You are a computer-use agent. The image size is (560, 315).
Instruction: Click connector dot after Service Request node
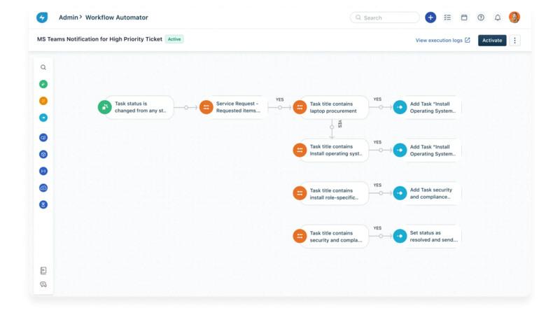pyautogui.click(x=280, y=108)
